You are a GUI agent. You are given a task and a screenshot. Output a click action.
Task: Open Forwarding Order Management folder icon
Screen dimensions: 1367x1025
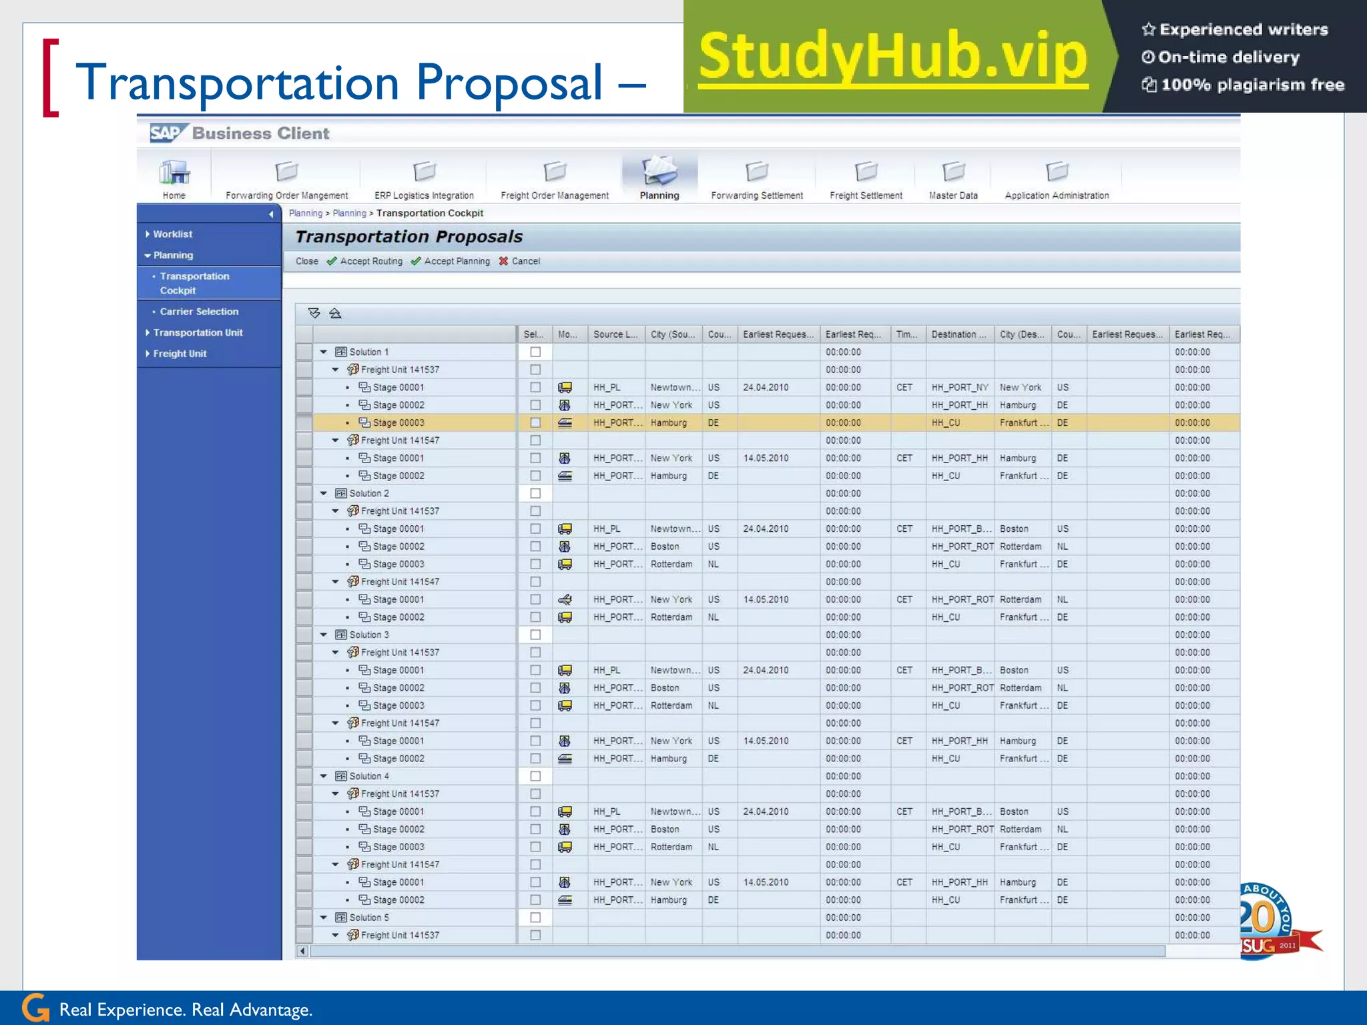pos(287,172)
